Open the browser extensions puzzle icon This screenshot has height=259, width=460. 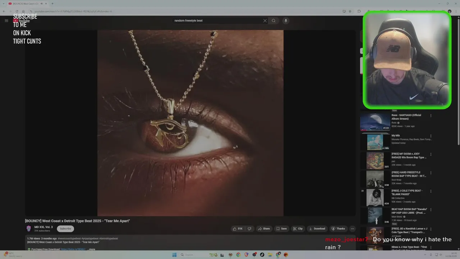click(x=359, y=11)
